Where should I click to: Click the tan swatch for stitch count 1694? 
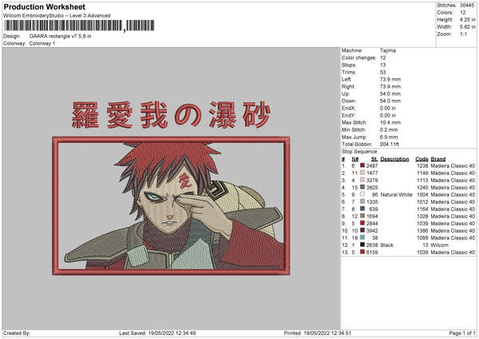[362, 216]
